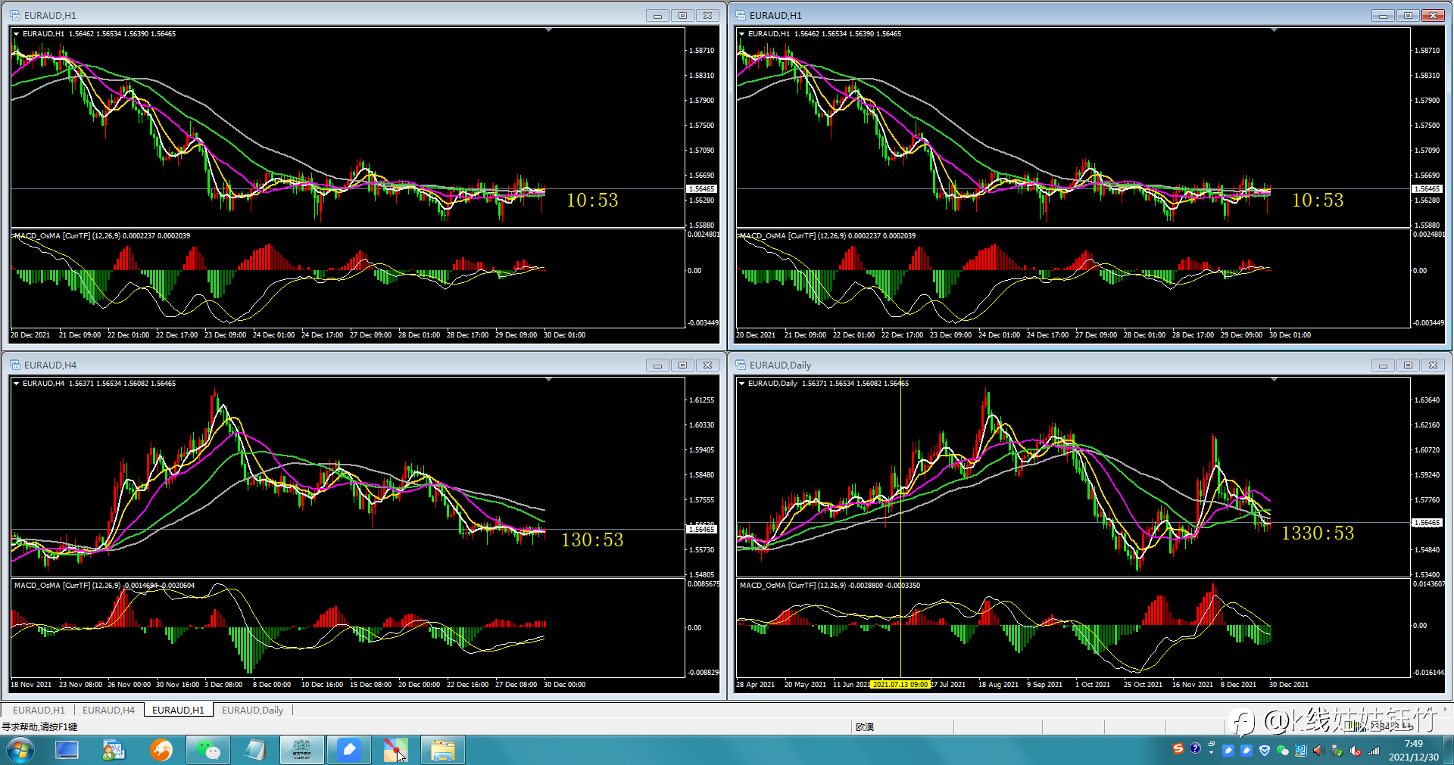Screen dimensions: 1454x765
Task: Expand the hidden system tray icons arrow
Action: (x=1212, y=753)
